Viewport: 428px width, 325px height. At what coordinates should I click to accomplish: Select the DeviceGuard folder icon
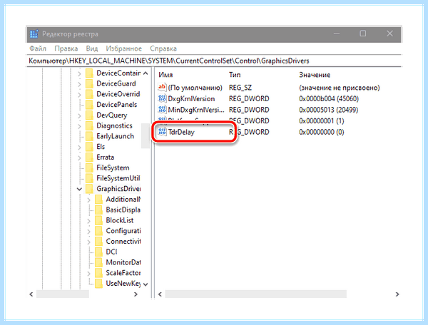pyautogui.click(x=90, y=83)
